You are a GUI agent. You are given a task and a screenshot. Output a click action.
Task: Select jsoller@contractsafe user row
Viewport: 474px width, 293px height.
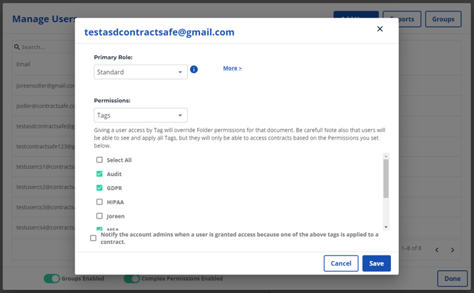pos(44,106)
